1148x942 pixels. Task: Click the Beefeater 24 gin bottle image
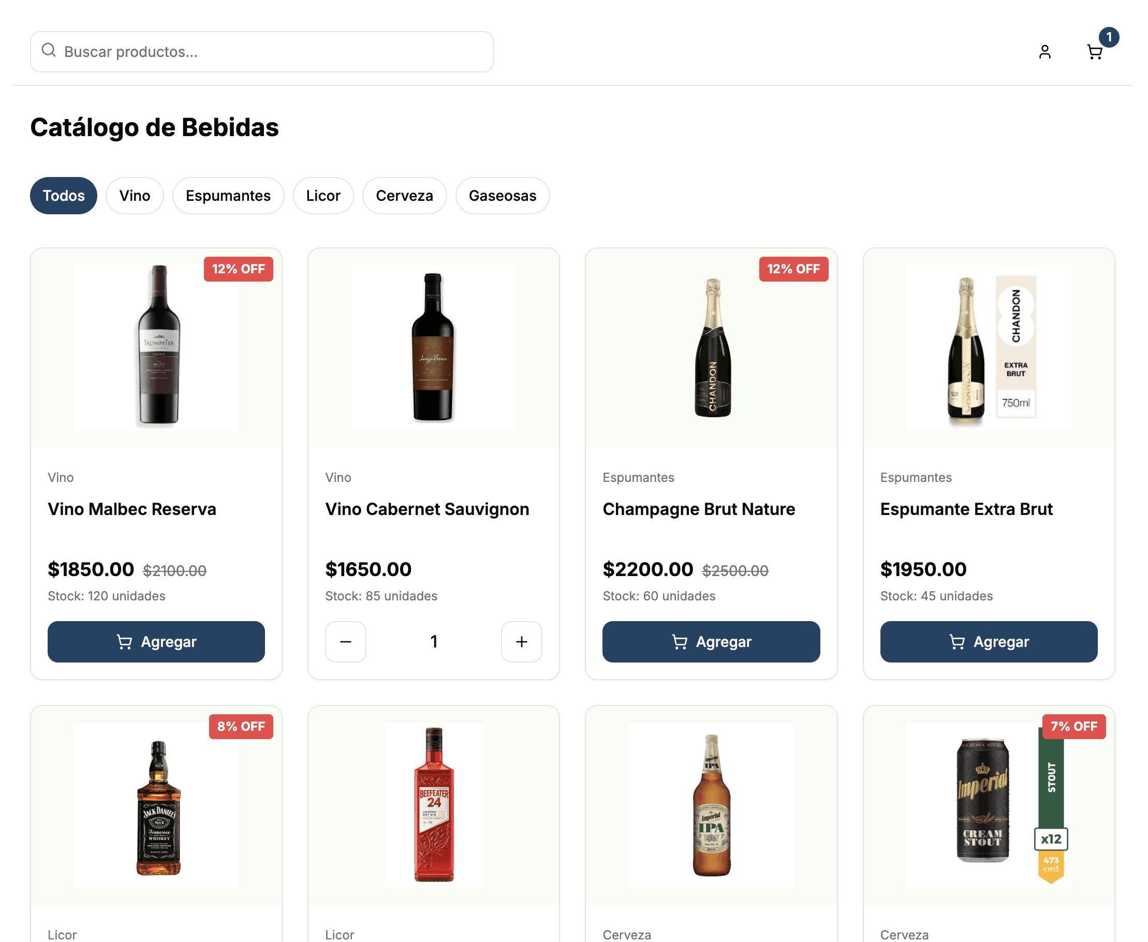[x=434, y=805]
